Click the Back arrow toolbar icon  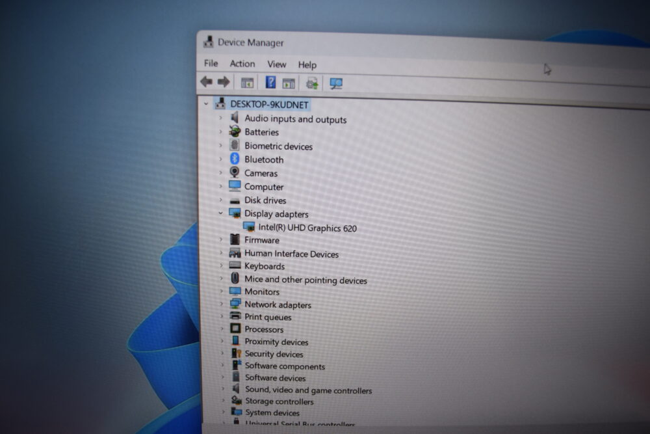pyautogui.click(x=207, y=81)
